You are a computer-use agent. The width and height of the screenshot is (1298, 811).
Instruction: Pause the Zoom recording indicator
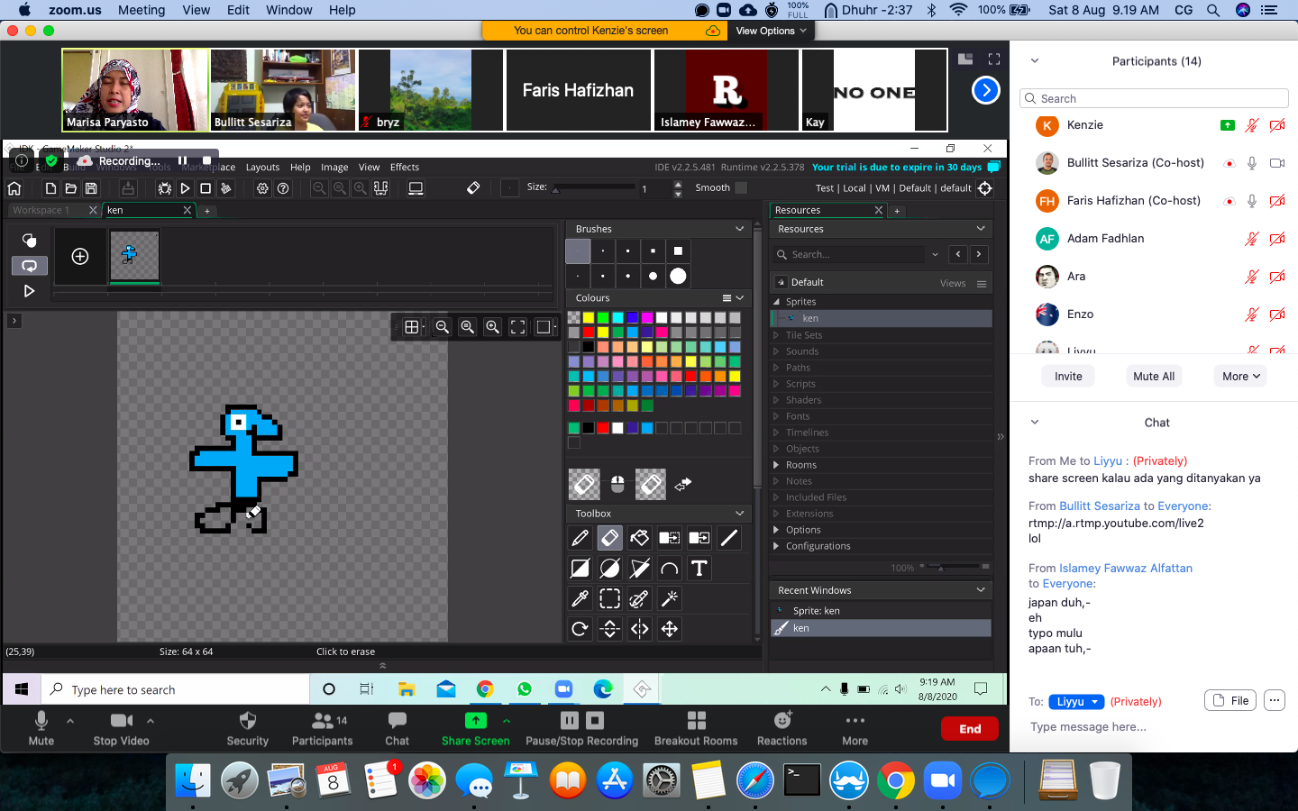[182, 160]
